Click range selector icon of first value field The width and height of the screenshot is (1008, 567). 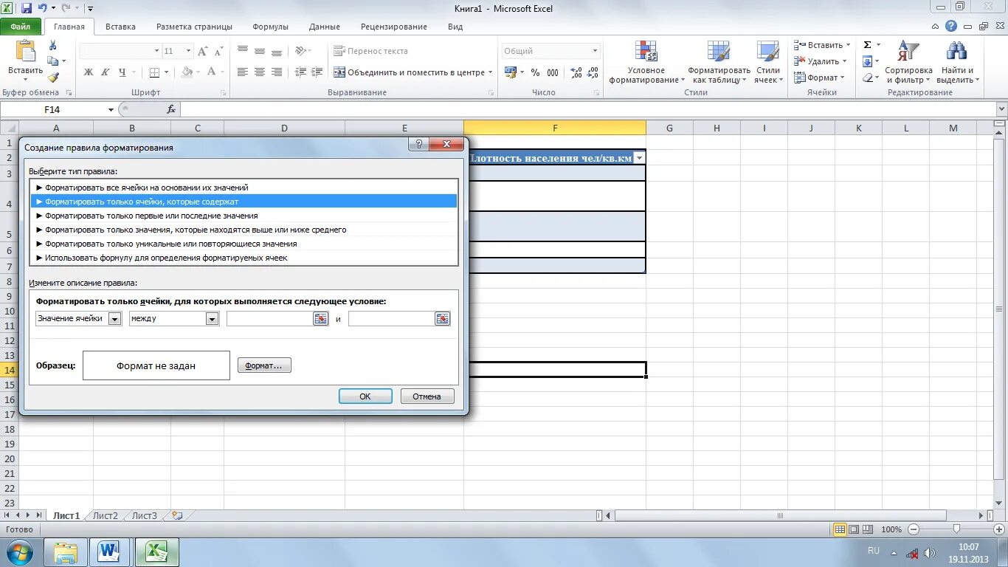tap(320, 318)
